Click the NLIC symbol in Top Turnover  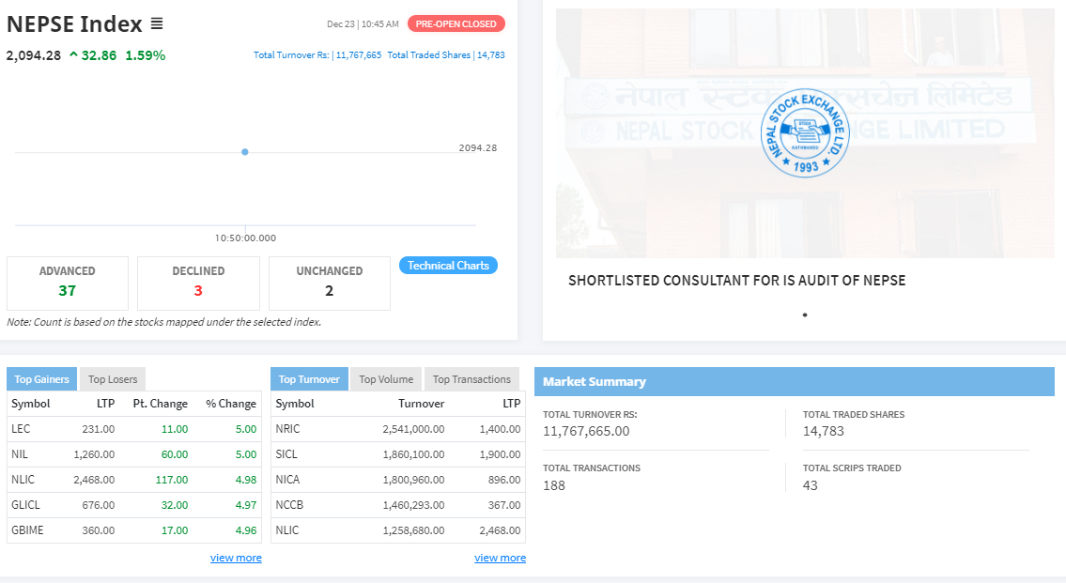286,530
